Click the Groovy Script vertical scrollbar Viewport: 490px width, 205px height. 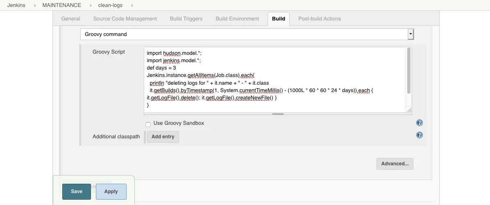click(408, 70)
